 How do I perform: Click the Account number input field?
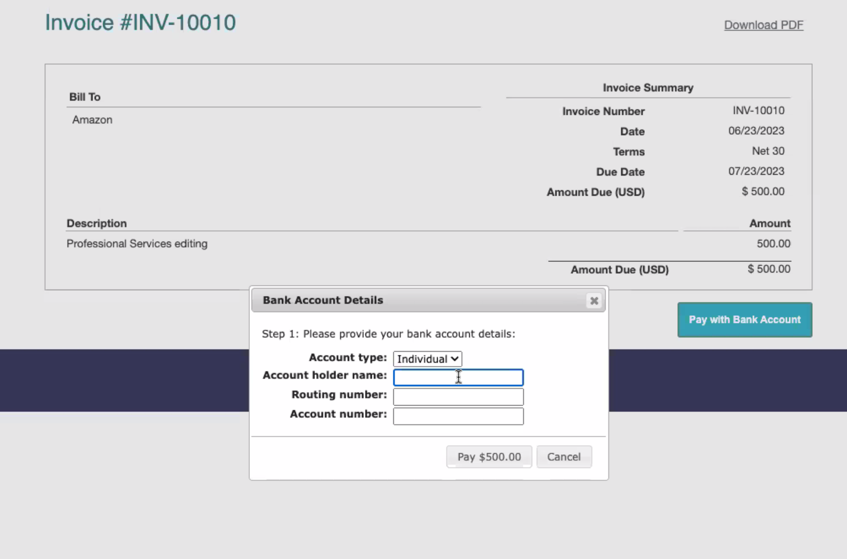pyautogui.click(x=458, y=416)
